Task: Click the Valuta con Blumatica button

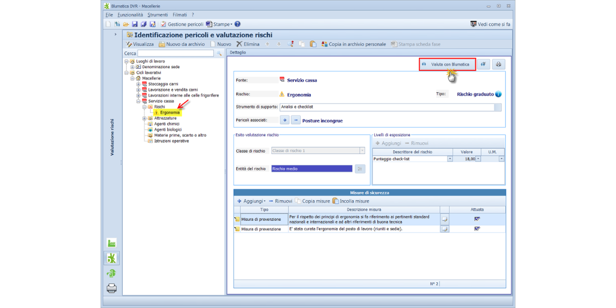Action: (x=447, y=64)
